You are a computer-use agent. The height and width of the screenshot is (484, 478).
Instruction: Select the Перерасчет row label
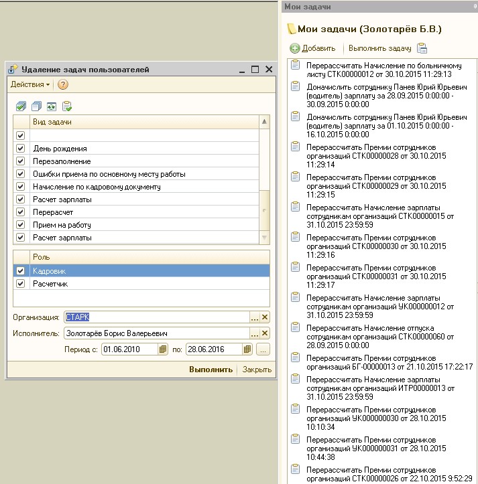click(53, 212)
